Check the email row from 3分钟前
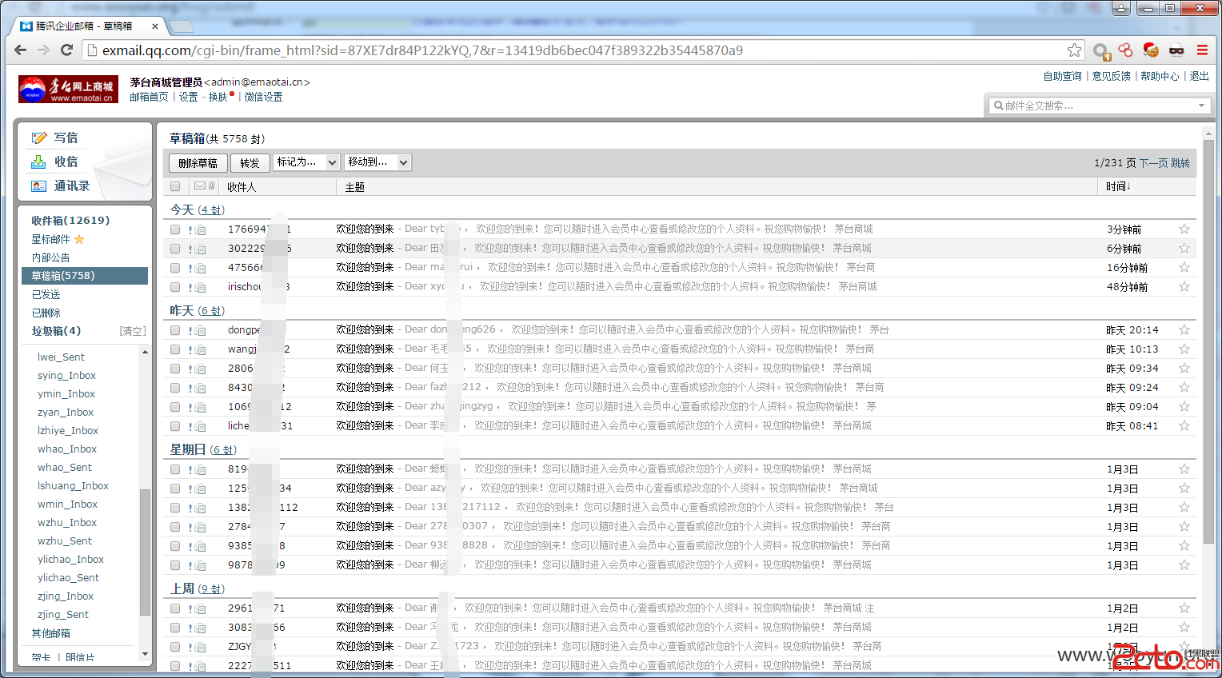Viewport: 1222px width, 678px height. point(175,229)
